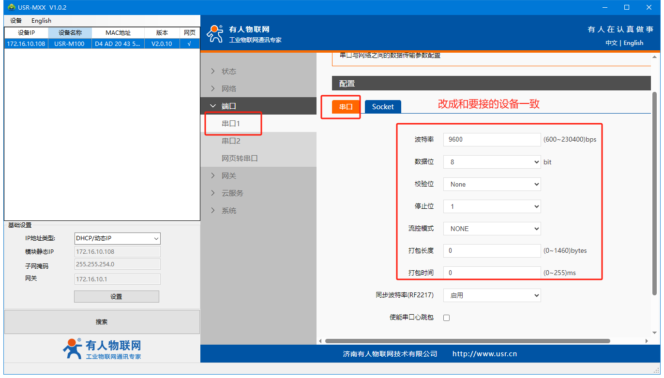The image size is (664, 378).
Task: Click the bottom-left USR IoT logo
Action: click(x=102, y=349)
